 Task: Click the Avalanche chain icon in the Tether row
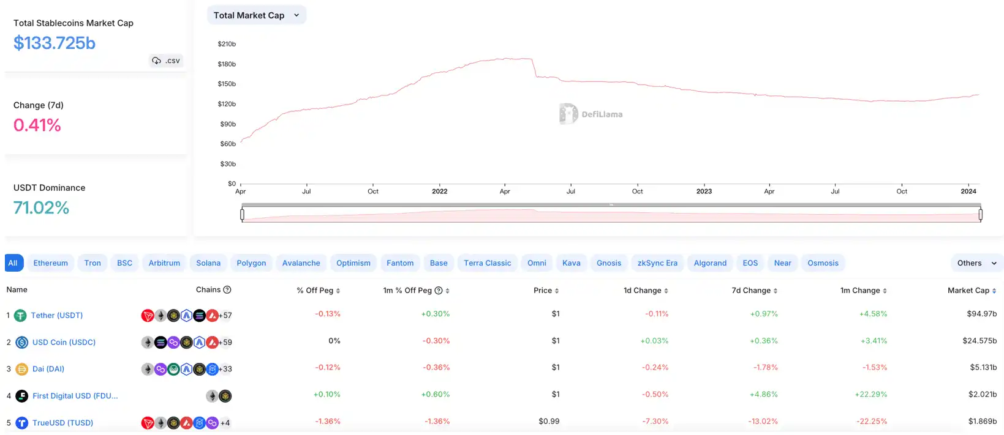(x=212, y=316)
